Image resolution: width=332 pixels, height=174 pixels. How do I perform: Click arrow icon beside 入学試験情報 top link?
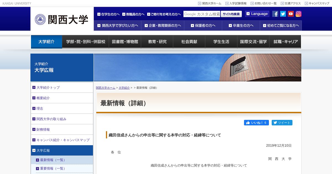[227, 3]
